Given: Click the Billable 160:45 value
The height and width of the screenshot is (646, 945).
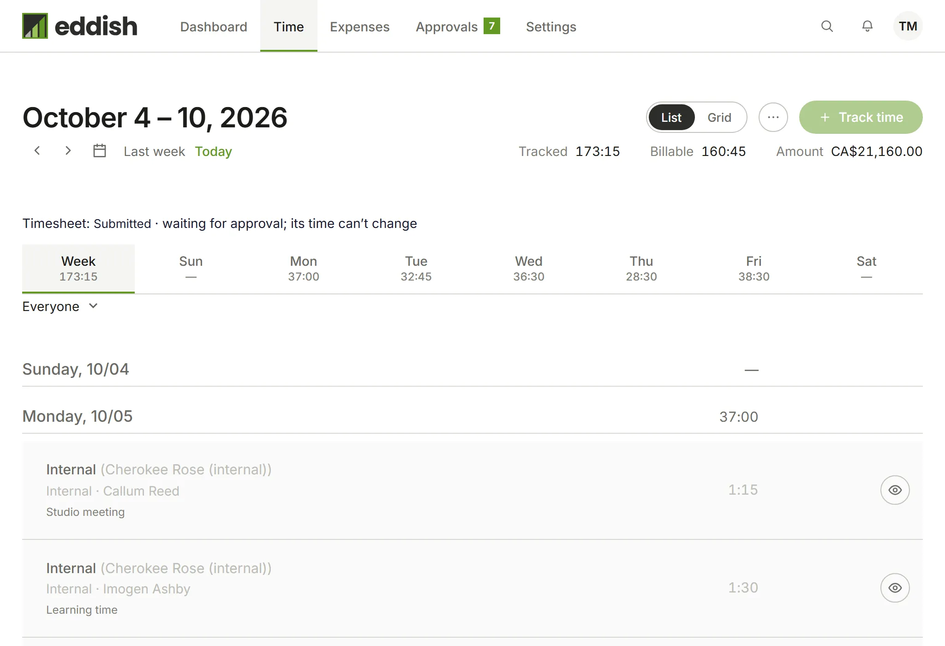Looking at the screenshot, I should (x=724, y=151).
